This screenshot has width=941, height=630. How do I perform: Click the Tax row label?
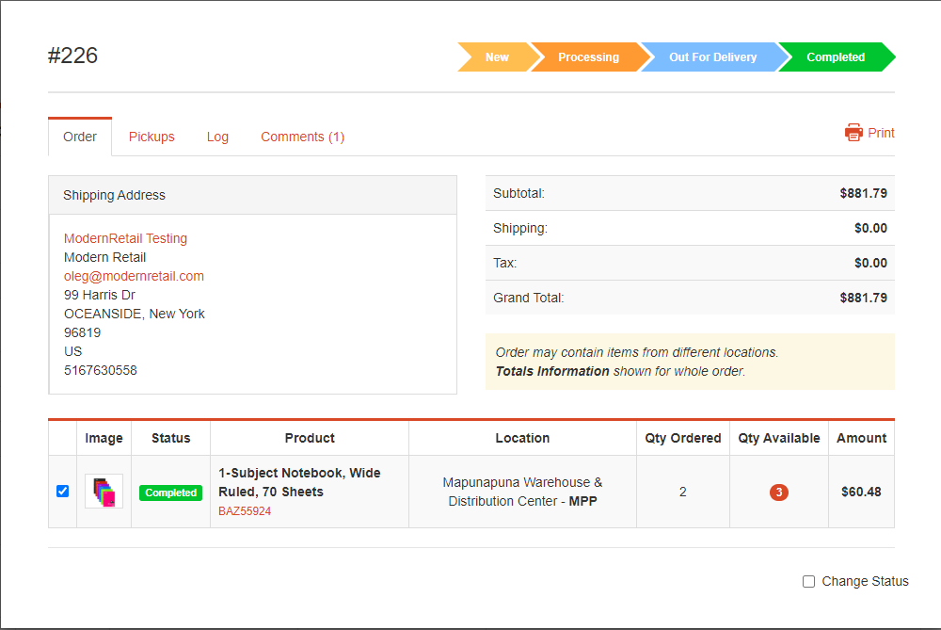click(504, 263)
